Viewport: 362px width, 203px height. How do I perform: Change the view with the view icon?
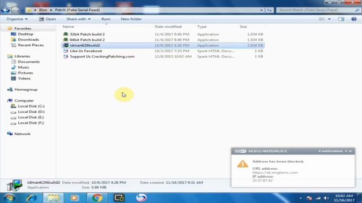click(322, 19)
